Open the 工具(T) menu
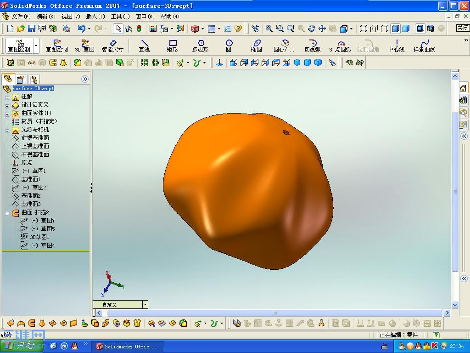Screen dimensions: 470x353 pos(120,16)
